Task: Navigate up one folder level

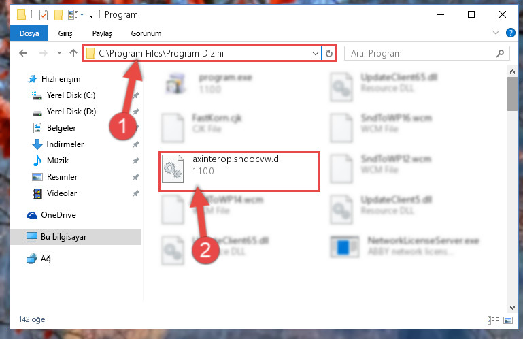Action: pos(73,53)
